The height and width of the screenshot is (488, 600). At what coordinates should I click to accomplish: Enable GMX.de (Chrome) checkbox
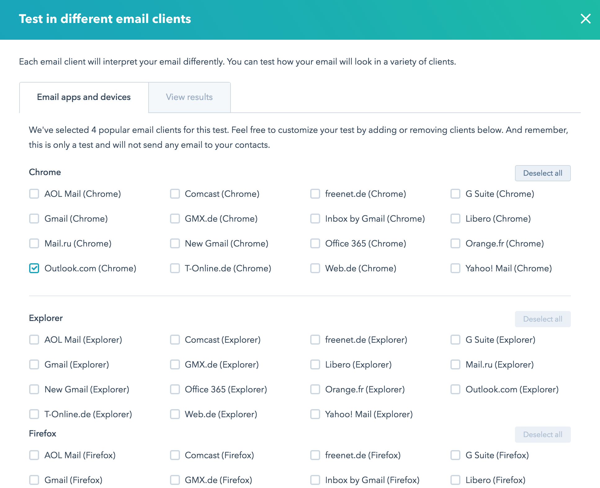[175, 219]
